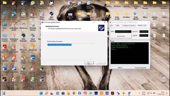Open the PhotoScape desktop shortcut
Viewport: 170px width, 96px height.
(23, 26)
